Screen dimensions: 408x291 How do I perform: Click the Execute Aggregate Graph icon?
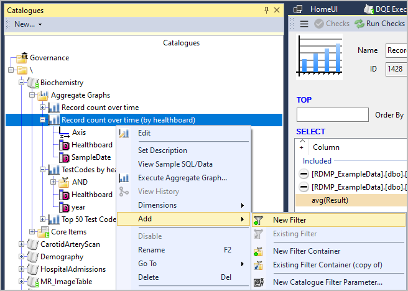(124, 178)
